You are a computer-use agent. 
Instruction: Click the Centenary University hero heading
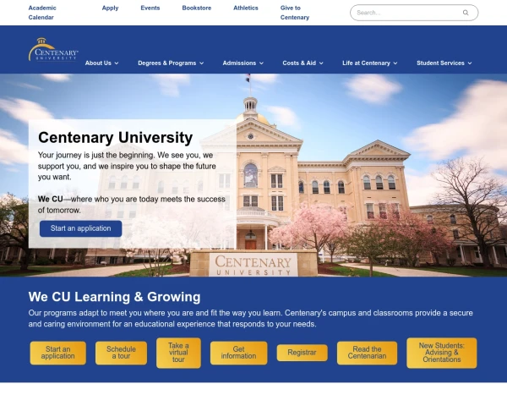[116, 138]
